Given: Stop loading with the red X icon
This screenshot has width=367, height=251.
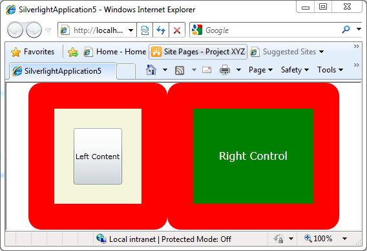Looking at the screenshot, I should 177,30.
